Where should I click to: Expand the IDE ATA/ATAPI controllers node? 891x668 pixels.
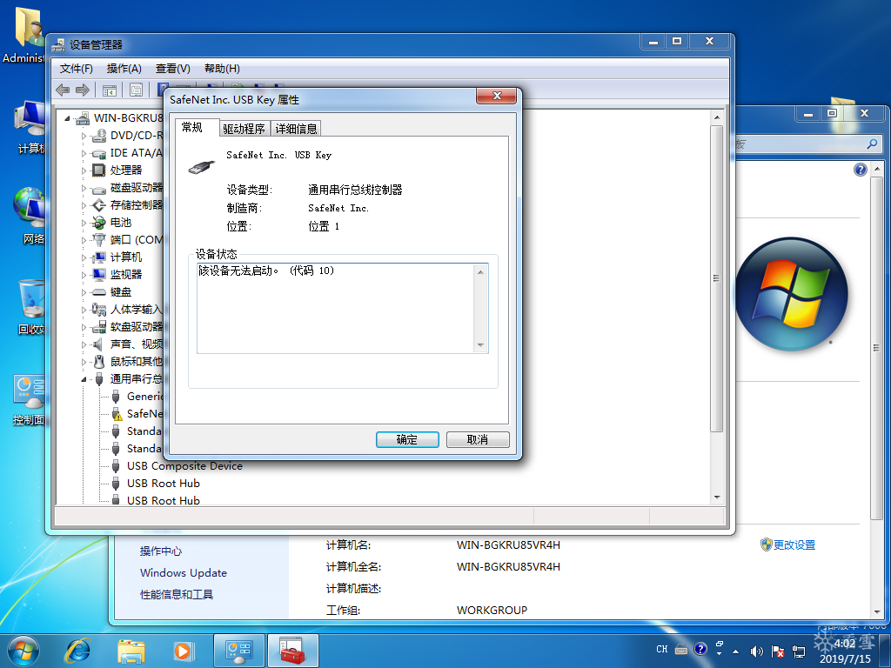(x=84, y=153)
